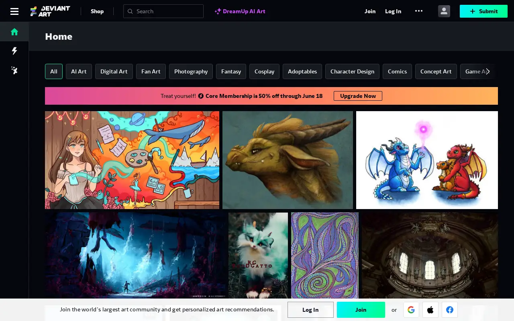
Task: Sign in with the Apple icon
Action: 430,310
